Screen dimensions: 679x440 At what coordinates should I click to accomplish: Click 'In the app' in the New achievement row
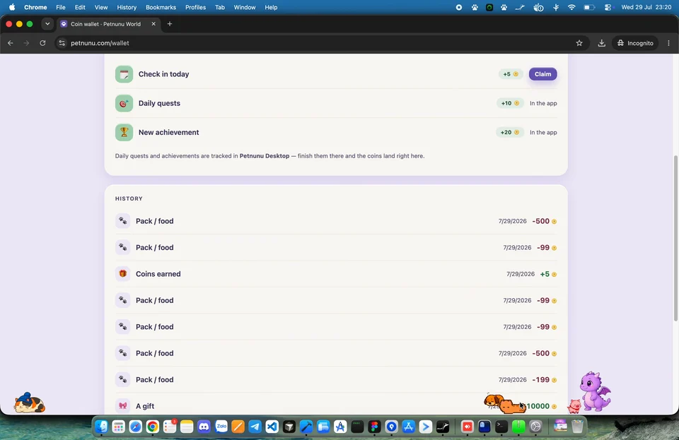click(x=543, y=132)
